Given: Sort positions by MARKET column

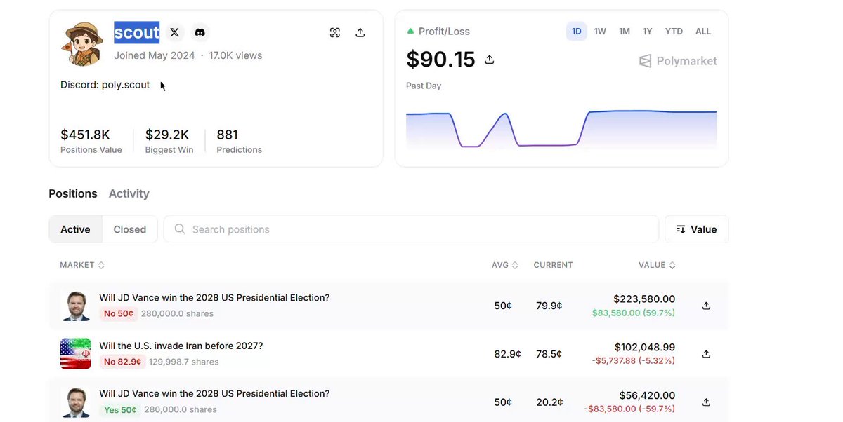Looking at the screenshot, I should coord(82,265).
